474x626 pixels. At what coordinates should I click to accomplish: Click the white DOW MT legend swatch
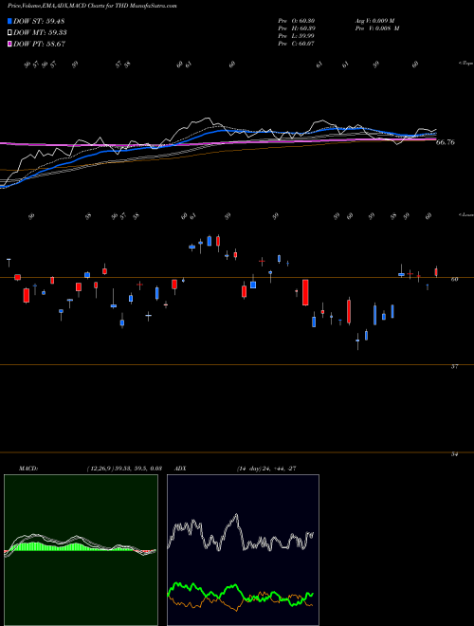[9, 32]
